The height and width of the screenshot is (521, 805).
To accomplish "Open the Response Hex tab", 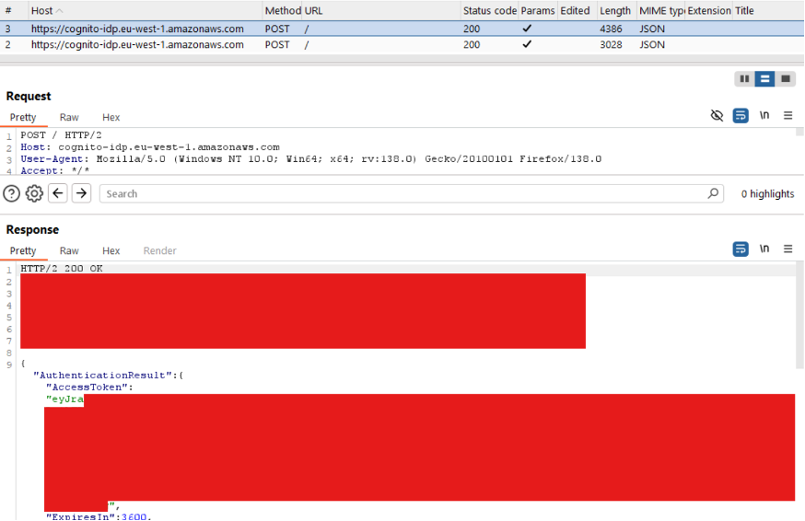I will click(111, 250).
